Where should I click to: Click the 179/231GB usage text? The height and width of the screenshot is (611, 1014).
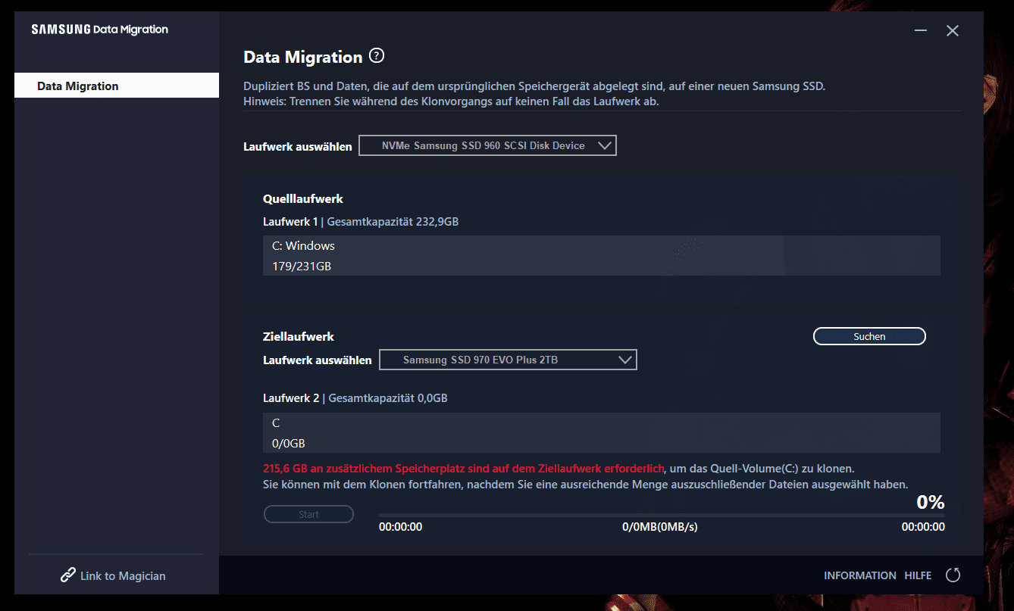tap(302, 266)
